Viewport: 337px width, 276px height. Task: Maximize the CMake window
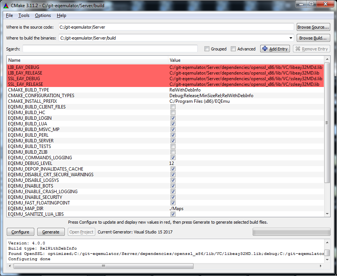click(311, 4)
